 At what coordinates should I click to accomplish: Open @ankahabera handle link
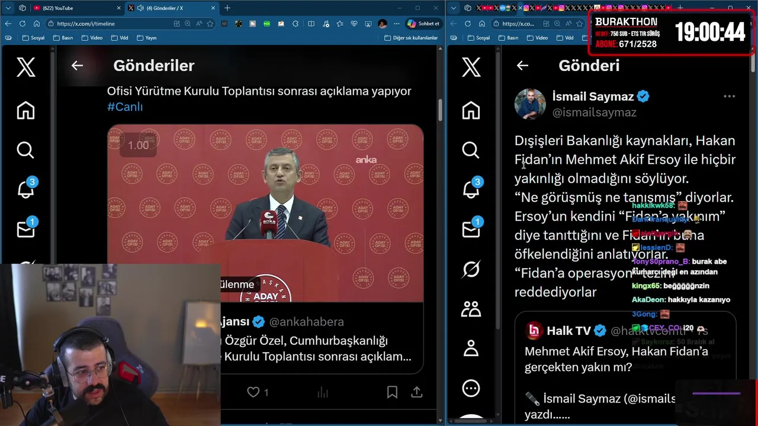coord(306,322)
